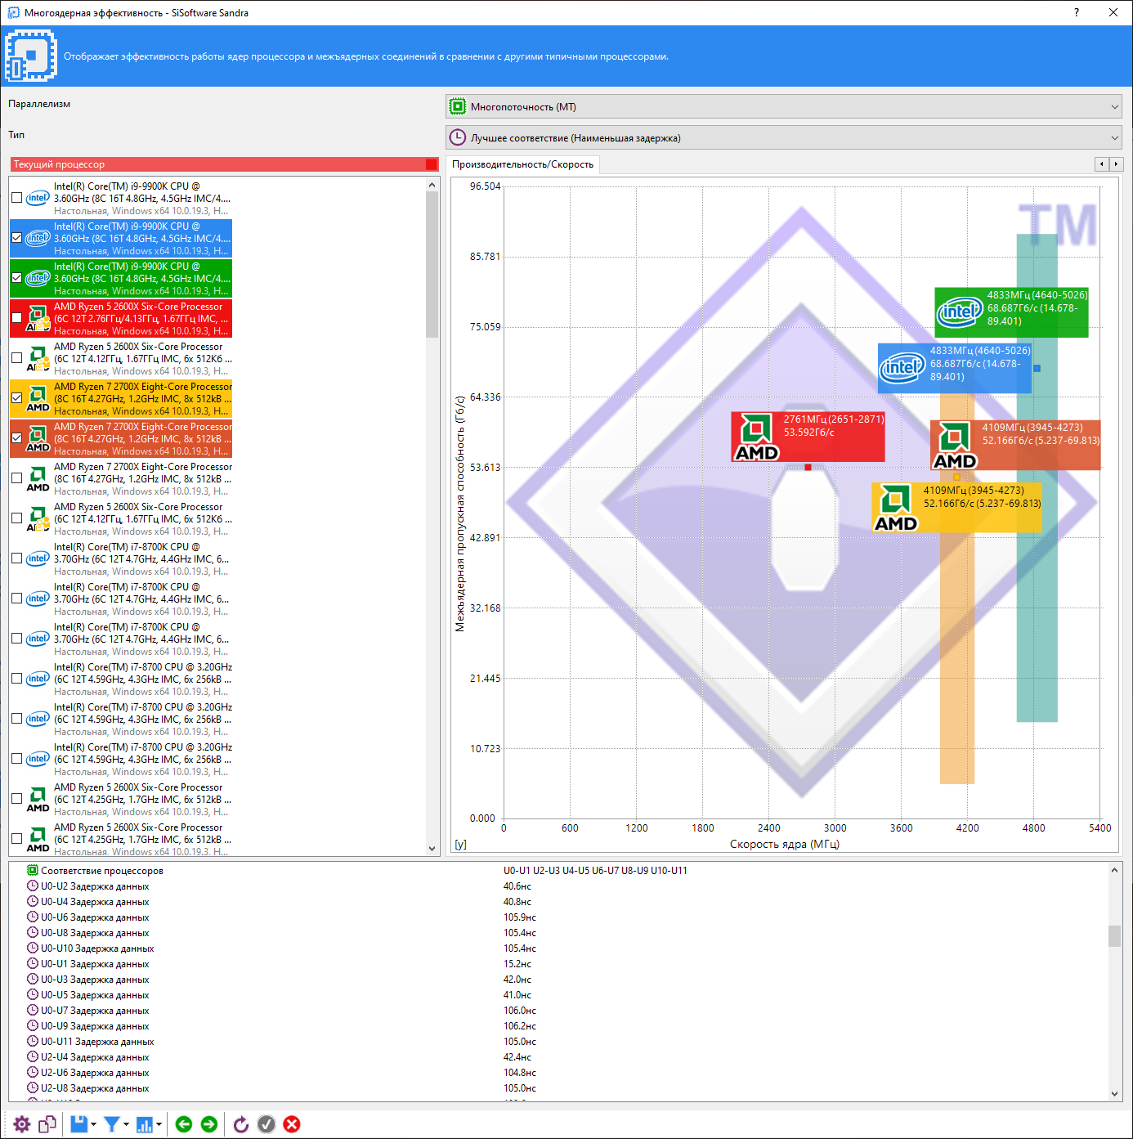Image resolution: width=1133 pixels, height=1139 pixels.
Task: Click green chip icon beside Соответствие процессоров
Action: (x=33, y=870)
